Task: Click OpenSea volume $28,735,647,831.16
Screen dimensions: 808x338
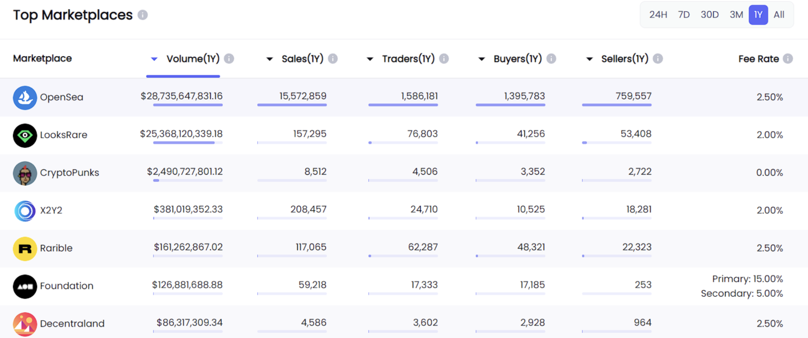Action: click(x=181, y=96)
